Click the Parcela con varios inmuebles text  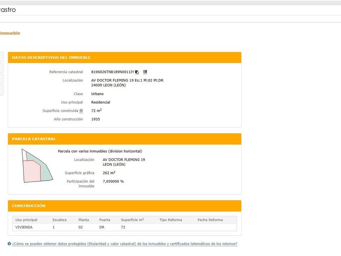[x=100, y=151]
